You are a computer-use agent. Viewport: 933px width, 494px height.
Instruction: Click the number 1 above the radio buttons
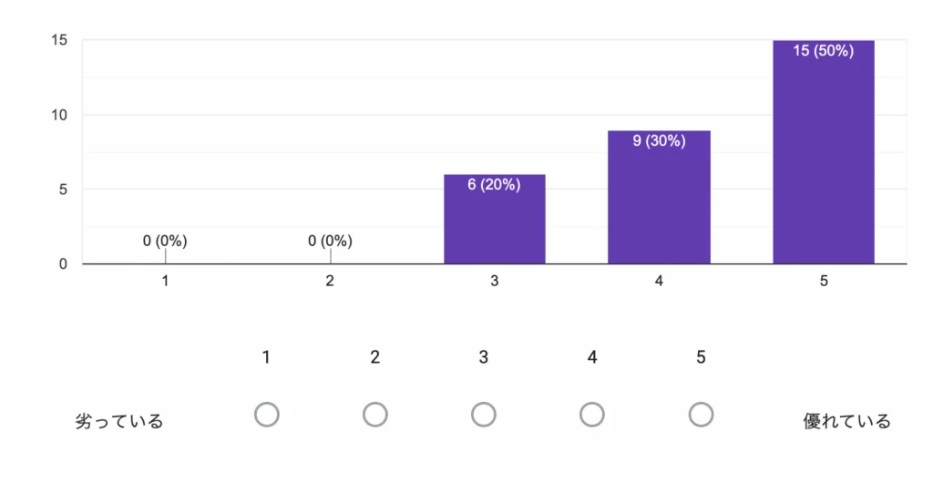pyautogui.click(x=266, y=357)
